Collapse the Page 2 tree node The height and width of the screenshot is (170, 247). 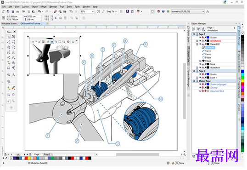click(x=194, y=71)
